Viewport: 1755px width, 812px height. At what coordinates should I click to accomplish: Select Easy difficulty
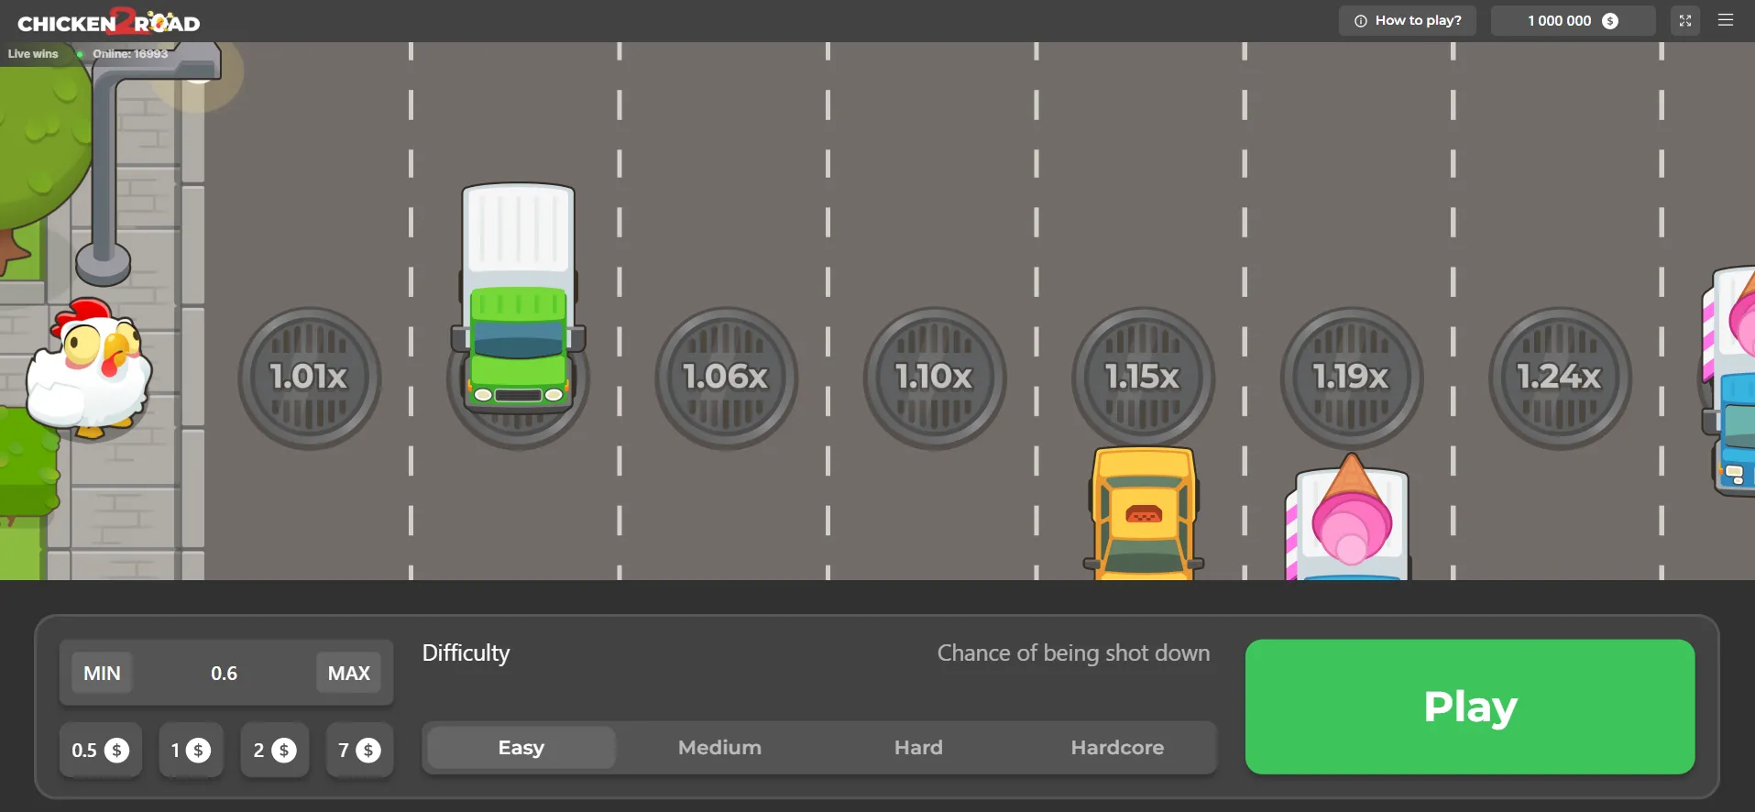(521, 748)
